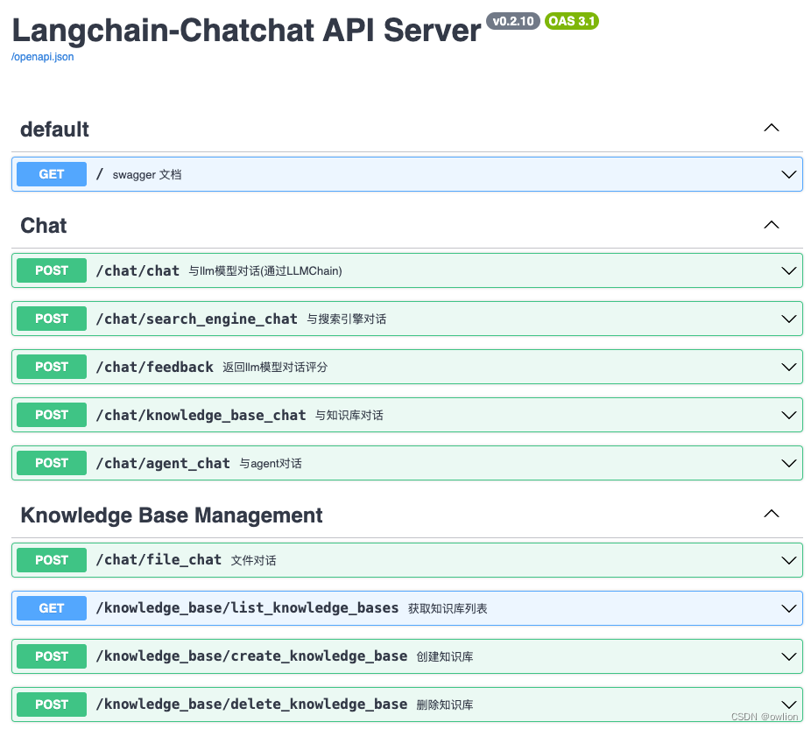This screenshot has width=811, height=729.
Task: Click the /knowledge_base/list_knowledge_bases path
Action: pyautogui.click(x=247, y=608)
